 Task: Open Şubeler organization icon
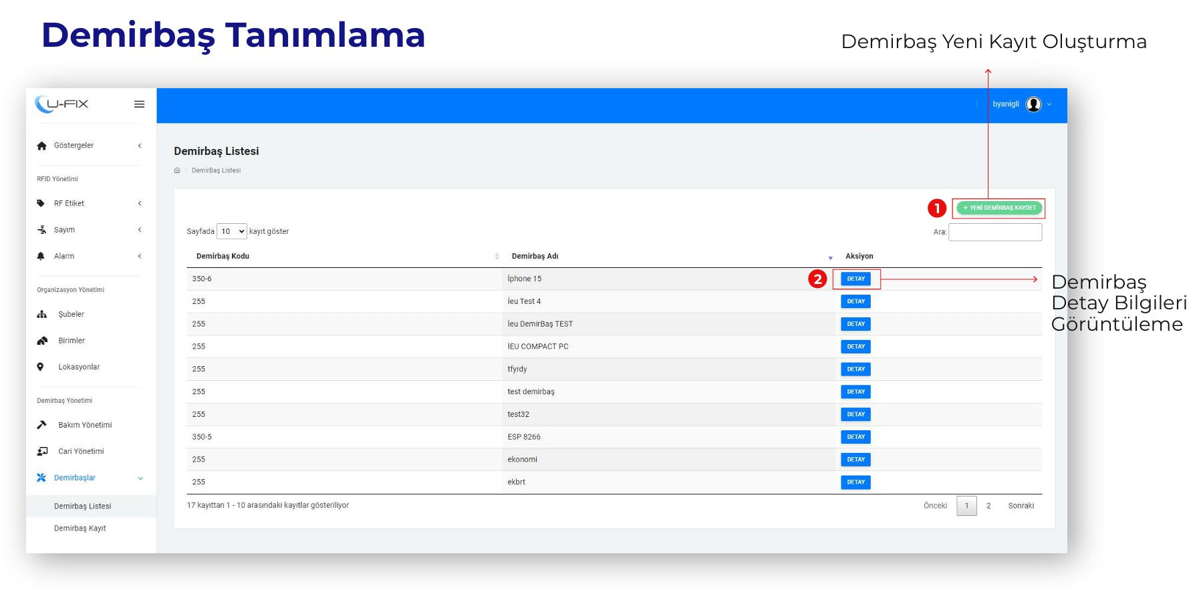pos(42,314)
